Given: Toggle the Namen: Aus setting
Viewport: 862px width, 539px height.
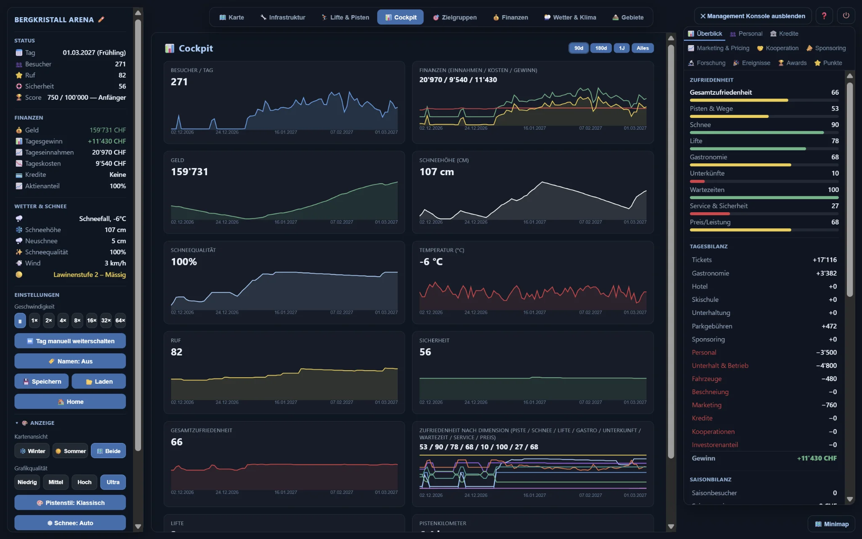Looking at the screenshot, I should (x=70, y=361).
